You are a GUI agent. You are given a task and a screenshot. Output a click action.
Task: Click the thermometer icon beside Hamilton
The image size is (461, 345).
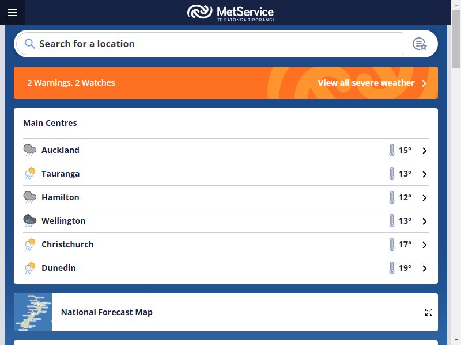pos(392,197)
